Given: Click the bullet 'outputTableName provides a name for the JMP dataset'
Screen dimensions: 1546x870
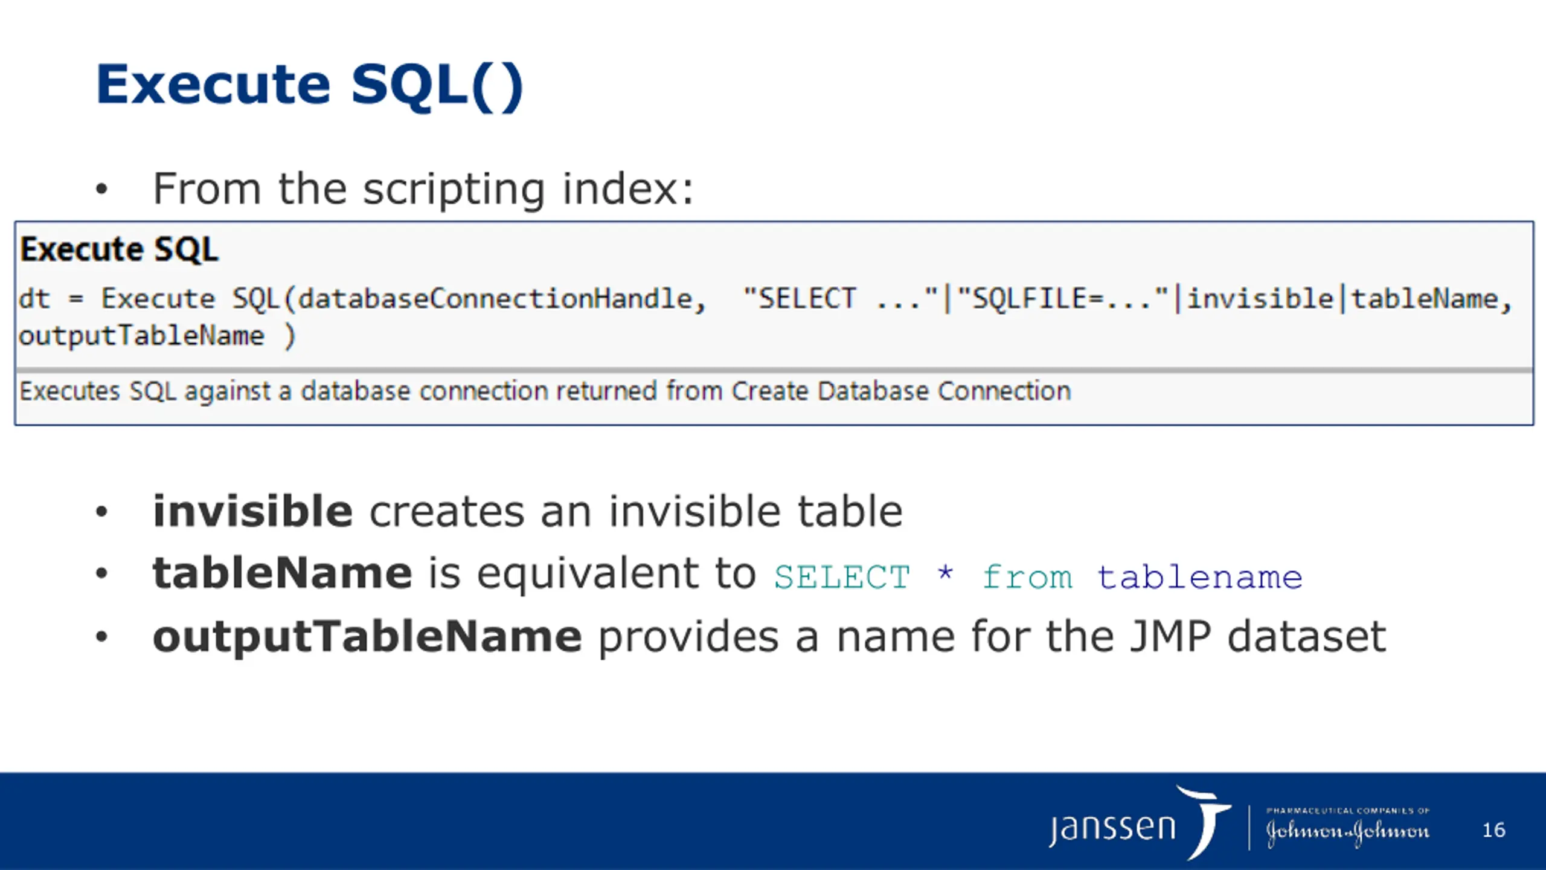Looking at the screenshot, I should tap(769, 637).
